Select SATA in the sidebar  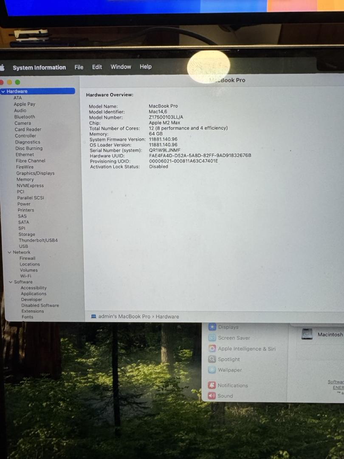[x=24, y=222]
